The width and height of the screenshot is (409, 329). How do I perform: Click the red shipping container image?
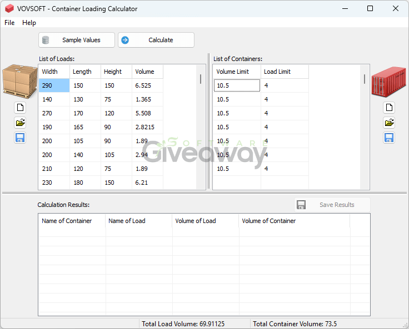pos(388,82)
